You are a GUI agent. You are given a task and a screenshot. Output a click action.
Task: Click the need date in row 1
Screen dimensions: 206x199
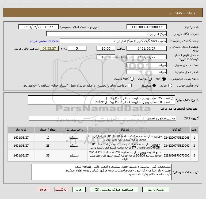pyautogui.click(x=21, y=138)
